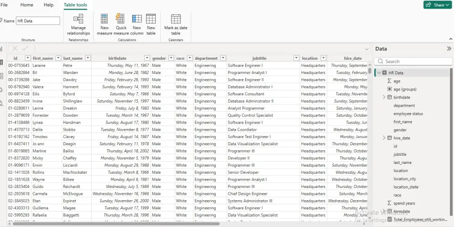Open Quick measure dialog
Viewport: 454px width, 227px height.
coord(121,25)
